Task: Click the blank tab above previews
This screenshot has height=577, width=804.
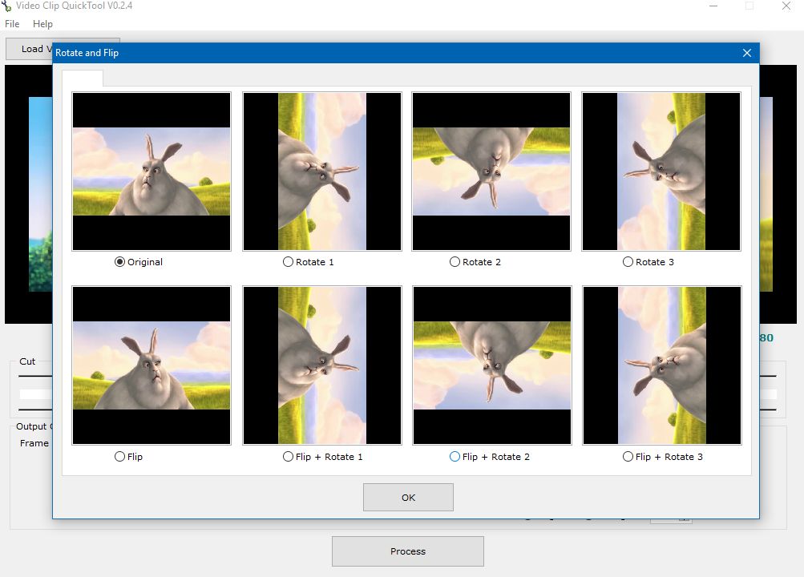Action: coord(83,78)
